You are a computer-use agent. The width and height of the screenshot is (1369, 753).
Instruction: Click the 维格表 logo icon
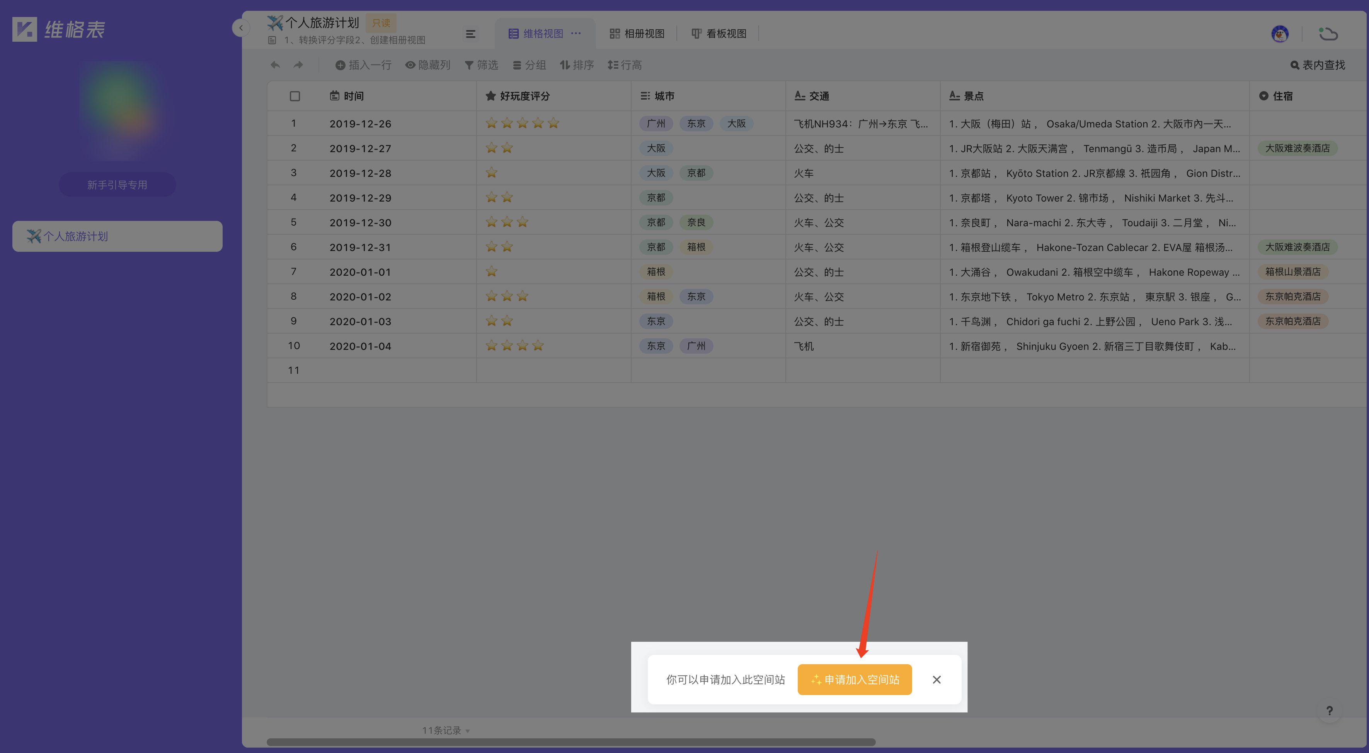(x=24, y=29)
